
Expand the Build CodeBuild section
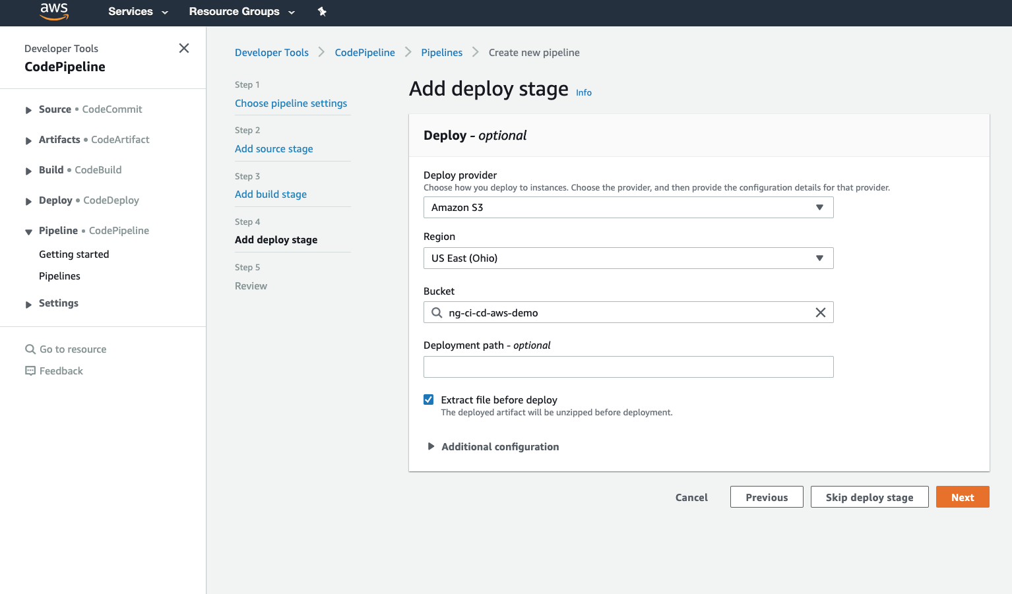pos(28,171)
